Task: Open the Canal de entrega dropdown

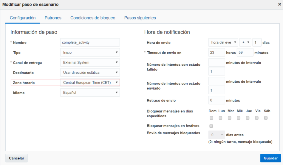Action: coord(90,62)
